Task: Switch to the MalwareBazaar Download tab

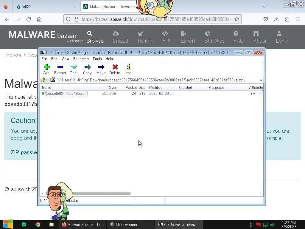Action: coord(110,7)
